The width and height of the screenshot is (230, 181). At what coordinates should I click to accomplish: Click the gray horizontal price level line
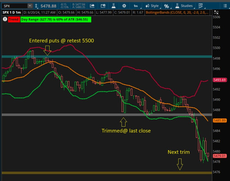107,115
